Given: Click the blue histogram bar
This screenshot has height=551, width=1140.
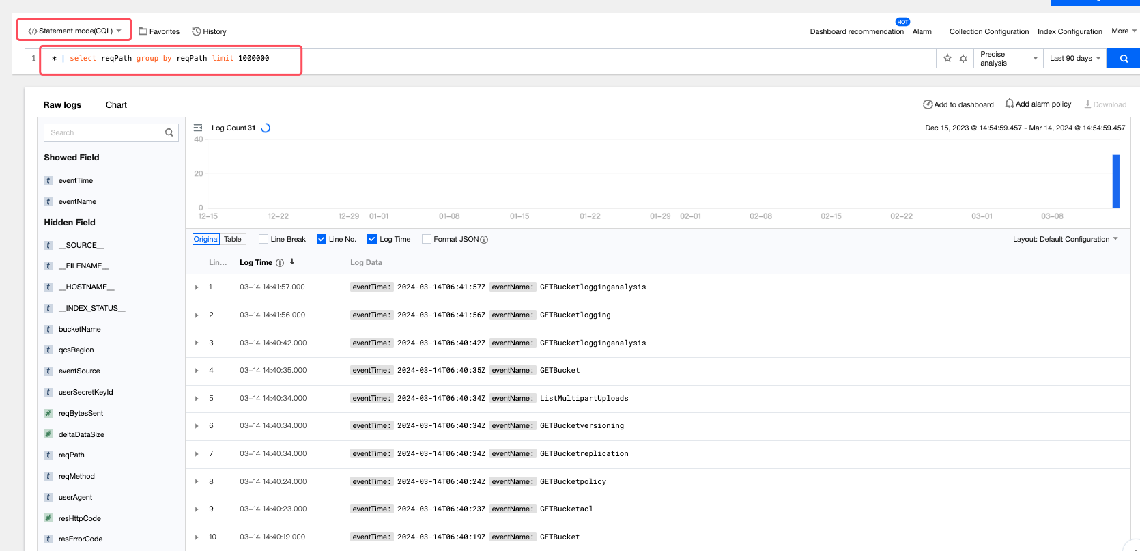Looking at the screenshot, I should point(1115,181).
